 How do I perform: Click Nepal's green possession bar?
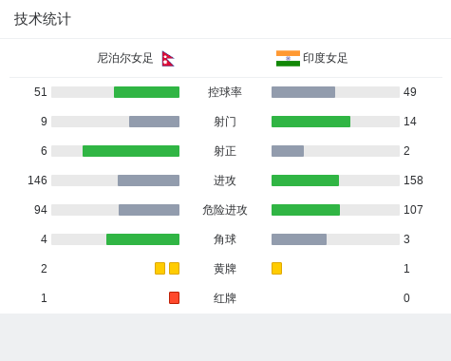[146, 92]
